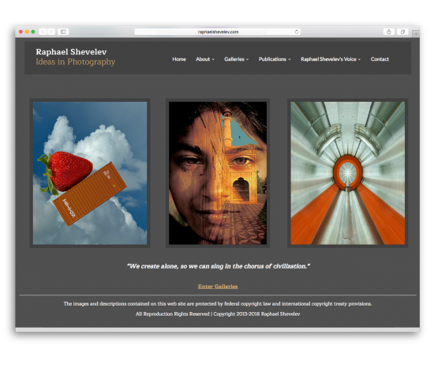Image resolution: width=434 pixels, height=372 pixels.
Task: Follow the Enter Galleries link
Action: [218, 287]
